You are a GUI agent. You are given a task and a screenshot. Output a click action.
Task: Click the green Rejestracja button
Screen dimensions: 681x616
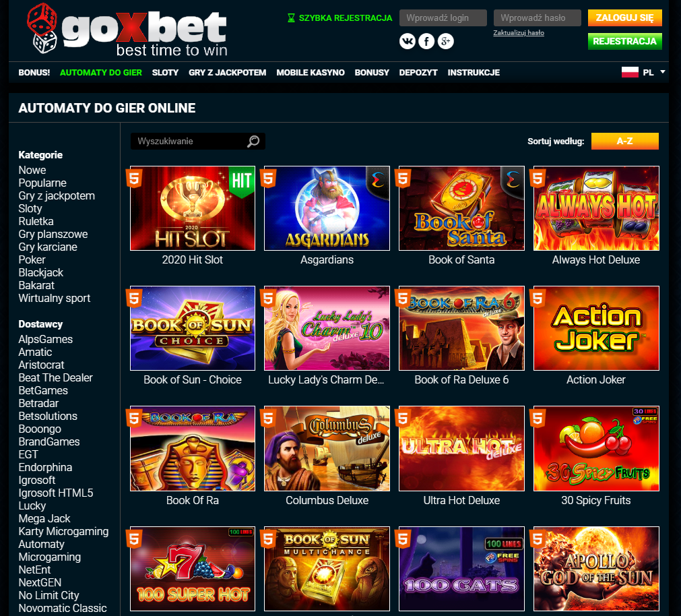pyautogui.click(x=624, y=41)
